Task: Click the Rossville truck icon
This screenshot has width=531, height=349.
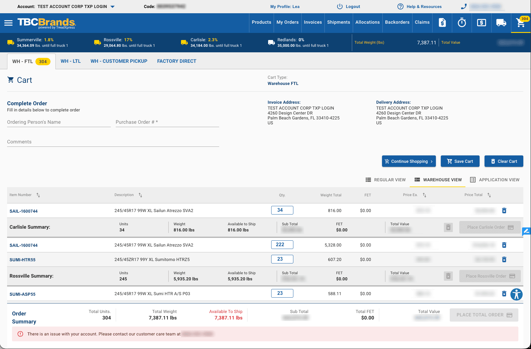Action: (x=98, y=42)
